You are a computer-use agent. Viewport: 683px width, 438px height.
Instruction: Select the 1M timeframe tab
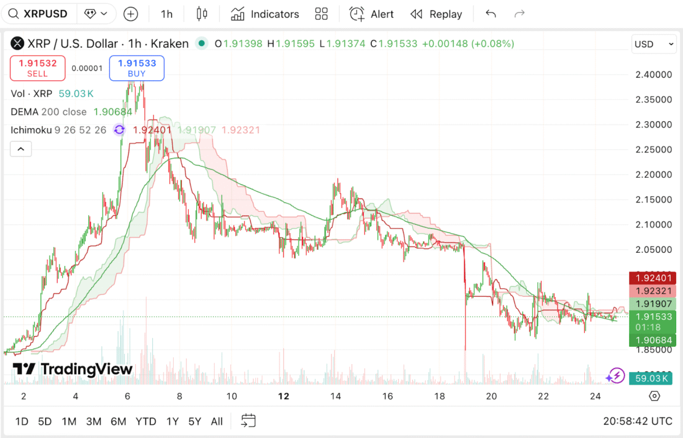tap(69, 421)
